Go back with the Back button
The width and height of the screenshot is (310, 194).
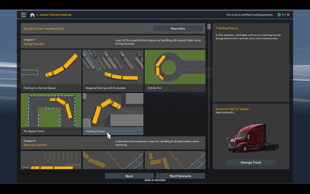(x=129, y=176)
